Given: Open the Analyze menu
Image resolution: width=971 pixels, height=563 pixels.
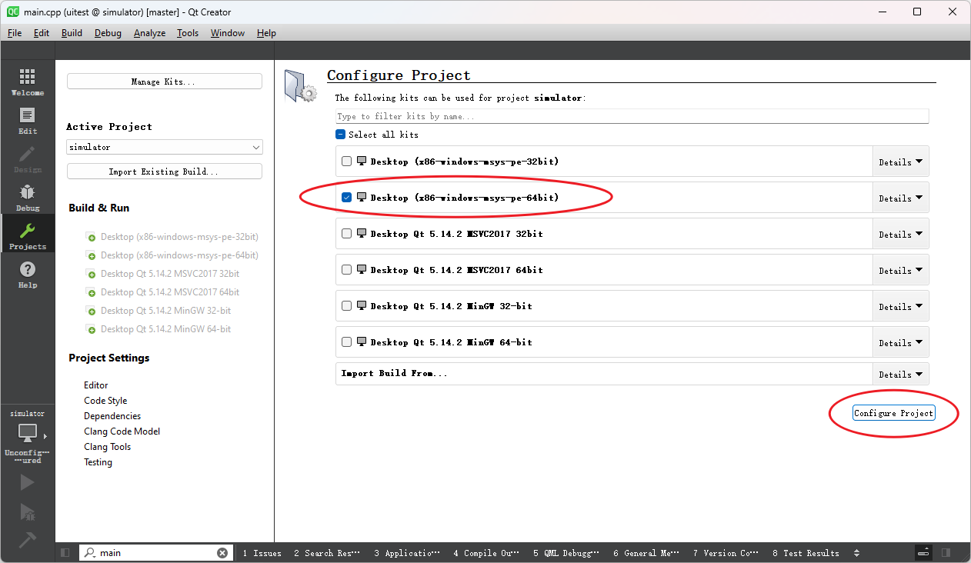Looking at the screenshot, I should tap(149, 33).
